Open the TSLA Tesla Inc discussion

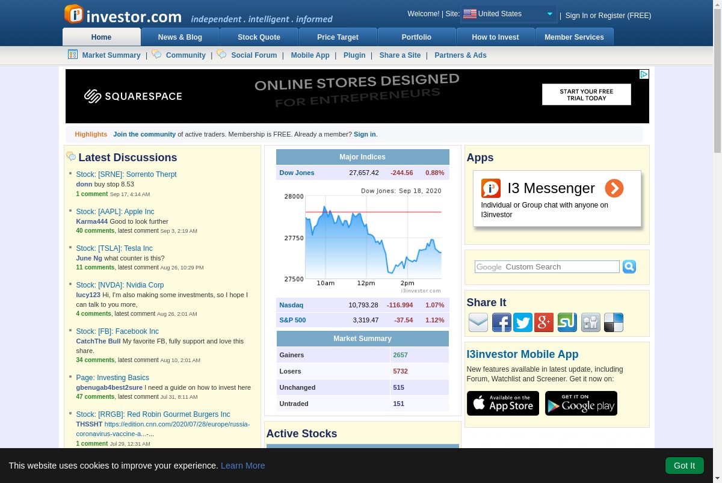click(x=114, y=248)
